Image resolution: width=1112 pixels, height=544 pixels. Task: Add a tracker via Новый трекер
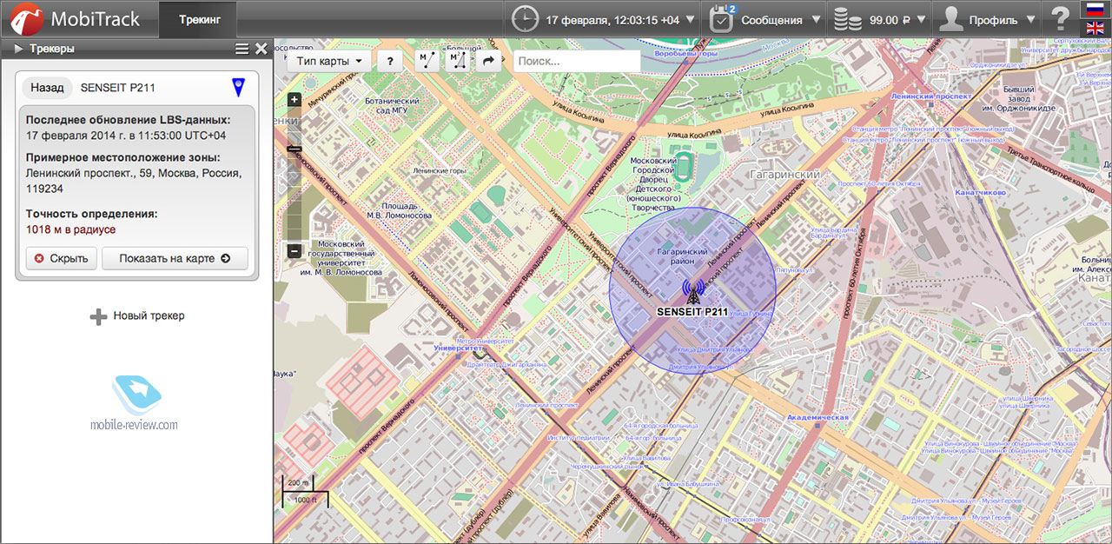138,316
